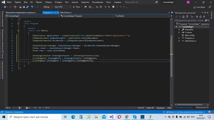Viewport: 214px width, 120px height.
Task: Toggle the pin on Program.cs tab
Action: coord(55,13)
